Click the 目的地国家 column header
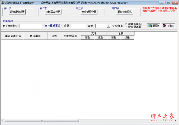 click(70, 36)
